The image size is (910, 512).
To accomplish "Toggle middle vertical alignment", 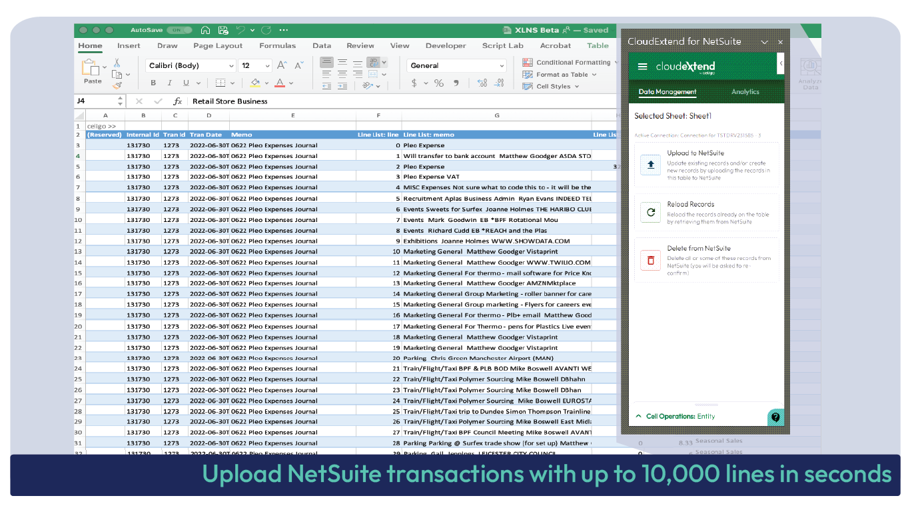I will [342, 62].
